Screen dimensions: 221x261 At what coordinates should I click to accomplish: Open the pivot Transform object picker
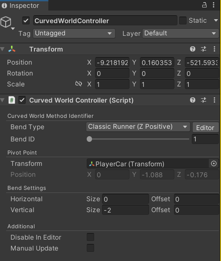pyautogui.click(x=214, y=164)
